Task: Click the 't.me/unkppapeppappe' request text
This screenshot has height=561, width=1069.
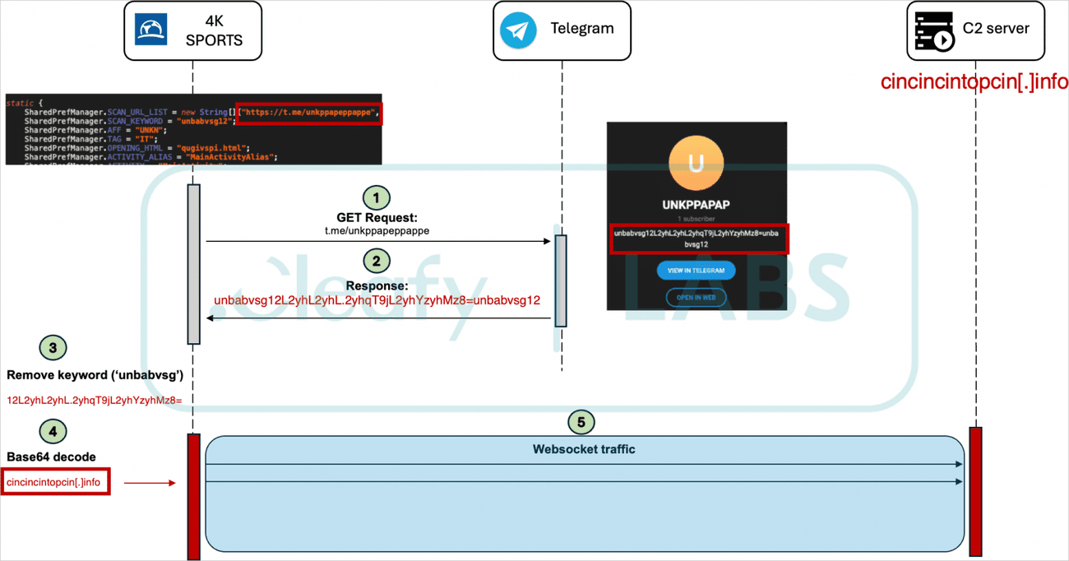Action: click(377, 231)
